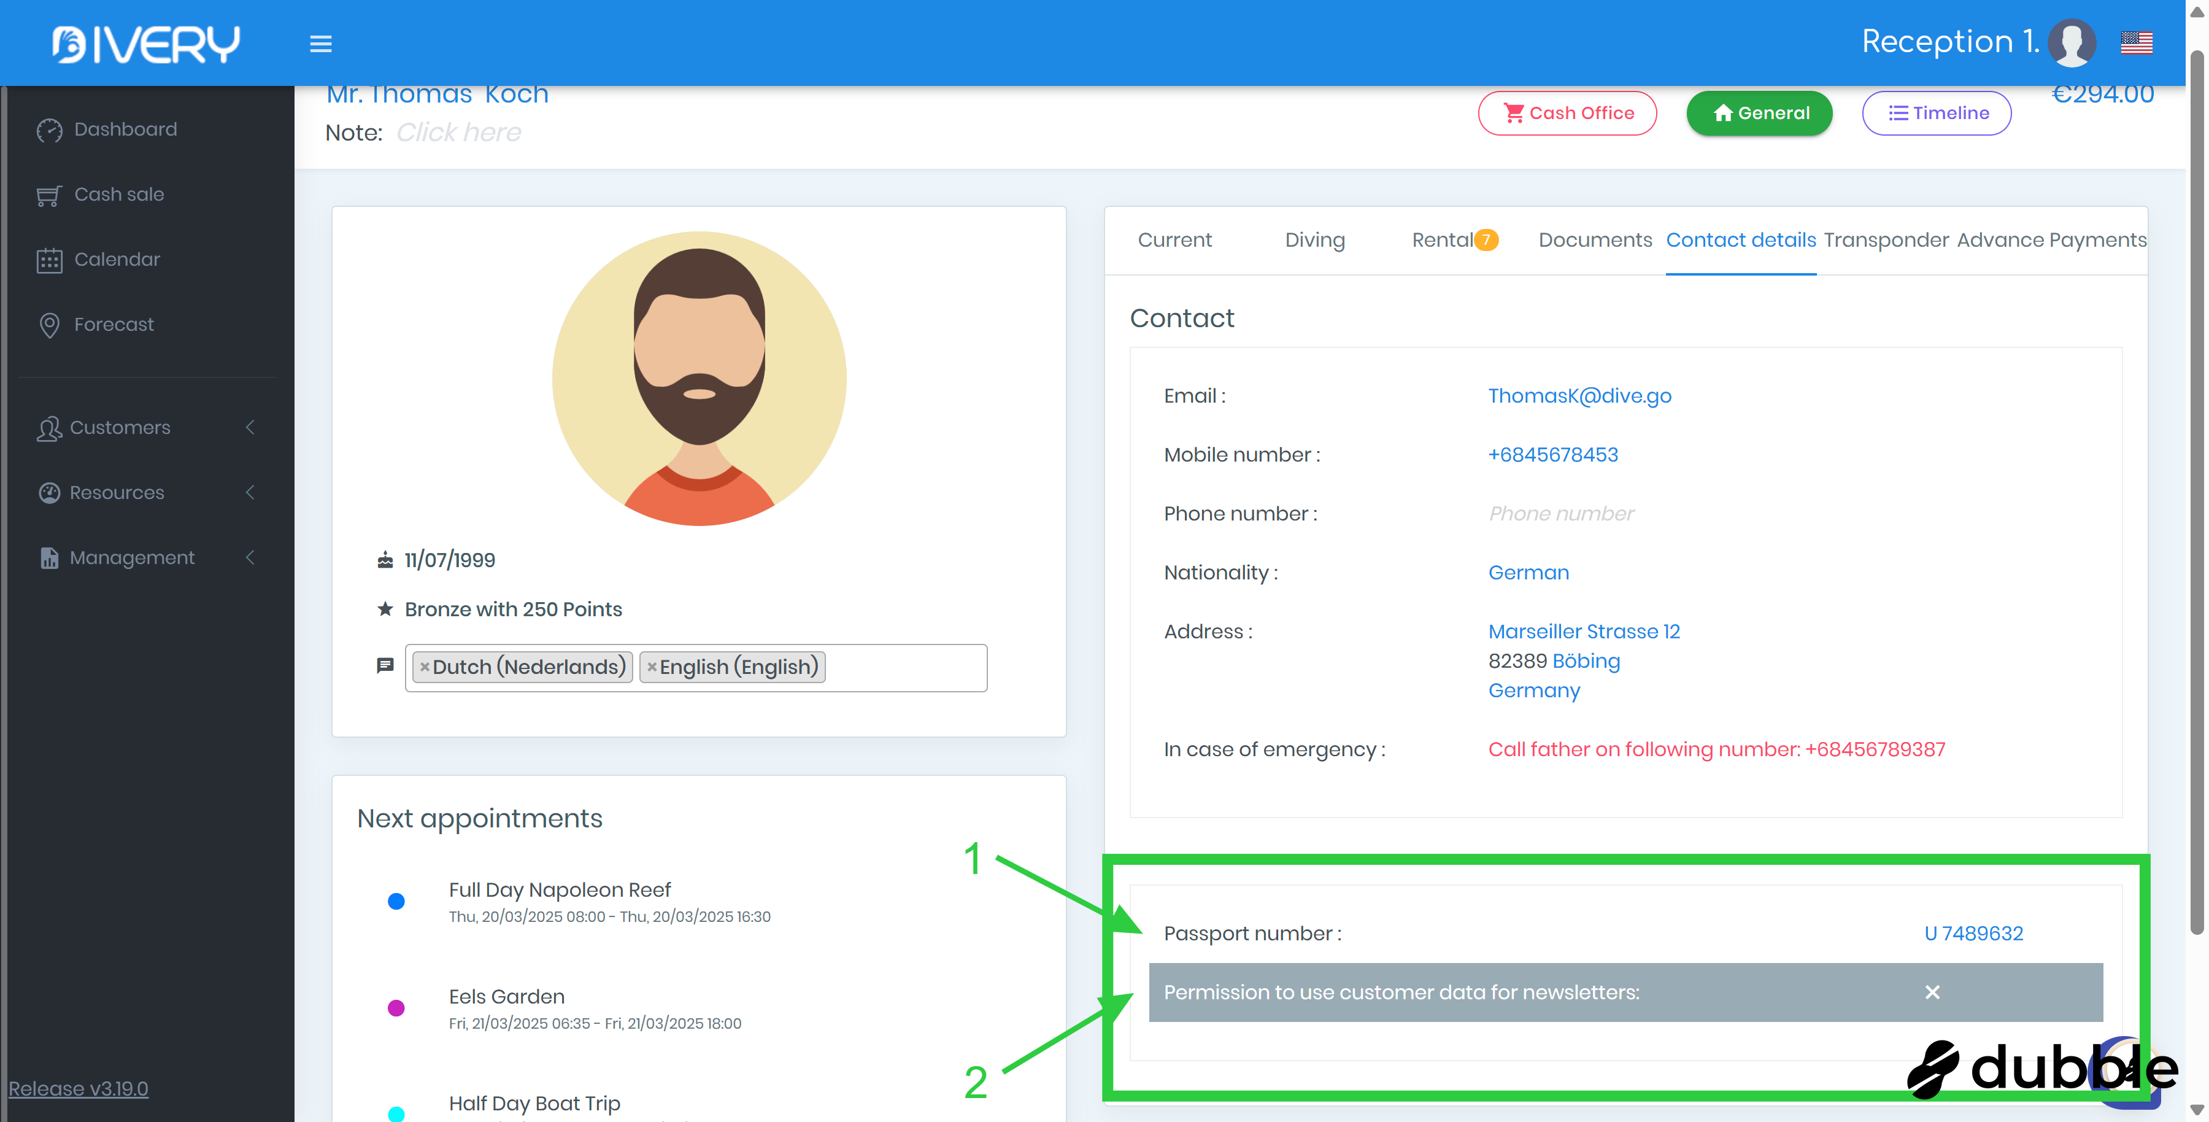Click the languages chat bubble icon
2209x1122 pixels.
point(385,666)
